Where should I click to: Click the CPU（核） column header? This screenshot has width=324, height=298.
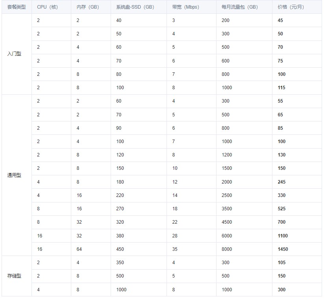[x=51, y=7]
